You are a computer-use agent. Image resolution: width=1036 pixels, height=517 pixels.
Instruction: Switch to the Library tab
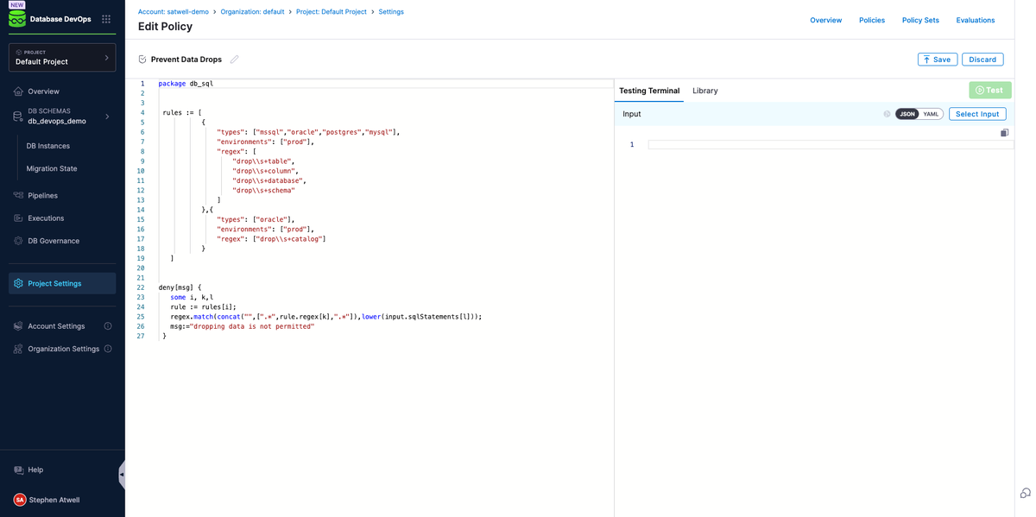pos(705,91)
